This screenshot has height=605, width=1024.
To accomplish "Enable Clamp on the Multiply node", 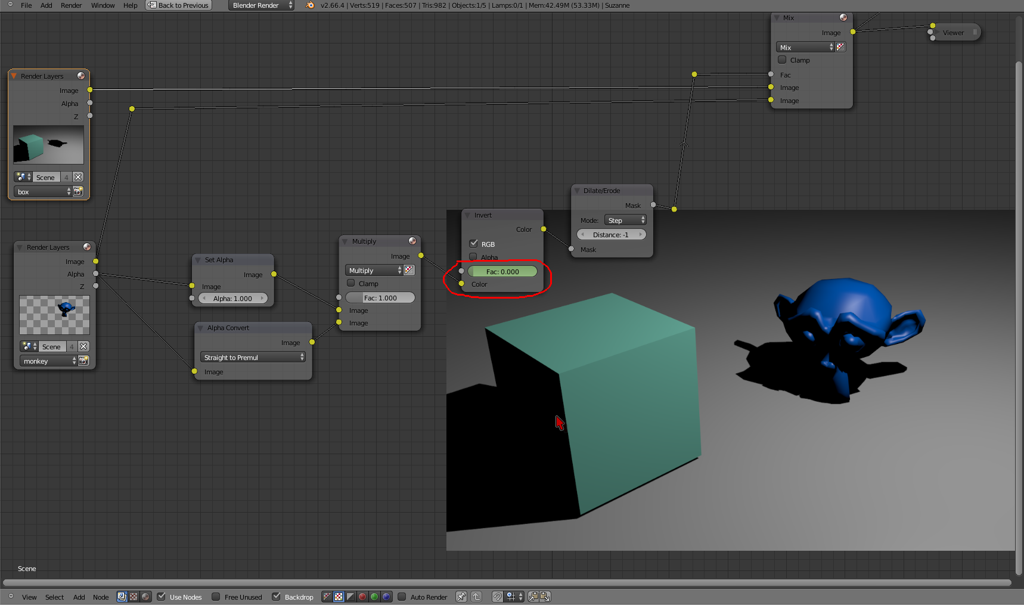I will coord(350,283).
